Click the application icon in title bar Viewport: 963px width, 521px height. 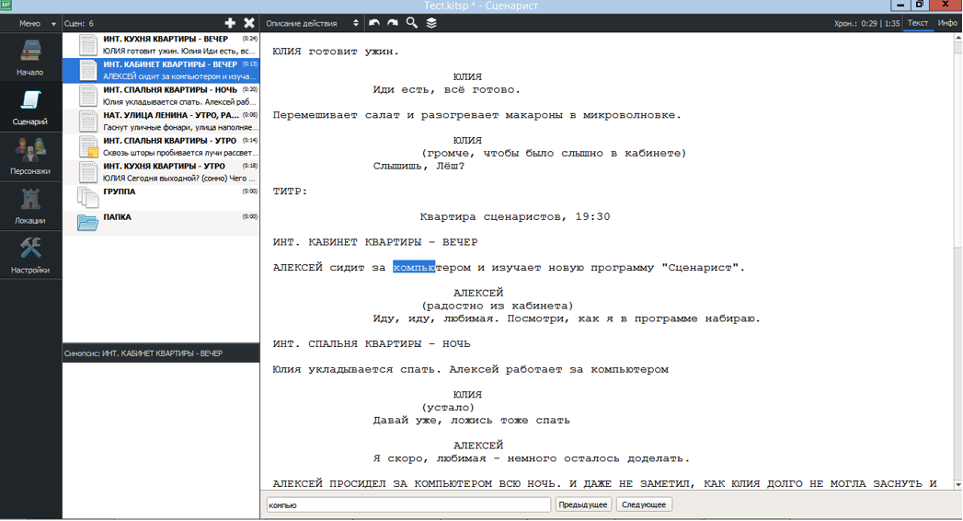(6, 6)
